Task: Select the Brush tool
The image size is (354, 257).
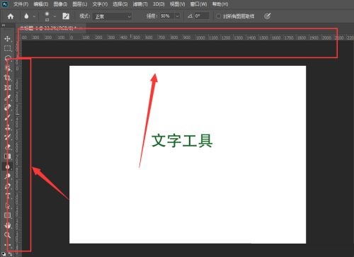Action: coord(7,118)
